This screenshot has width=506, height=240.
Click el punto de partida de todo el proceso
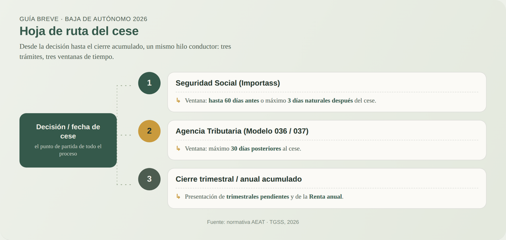pos(68,150)
